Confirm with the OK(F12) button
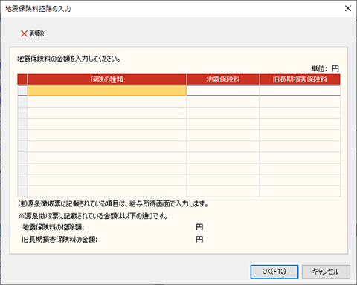The height and width of the screenshot is (285, 357). click(274, 272)
